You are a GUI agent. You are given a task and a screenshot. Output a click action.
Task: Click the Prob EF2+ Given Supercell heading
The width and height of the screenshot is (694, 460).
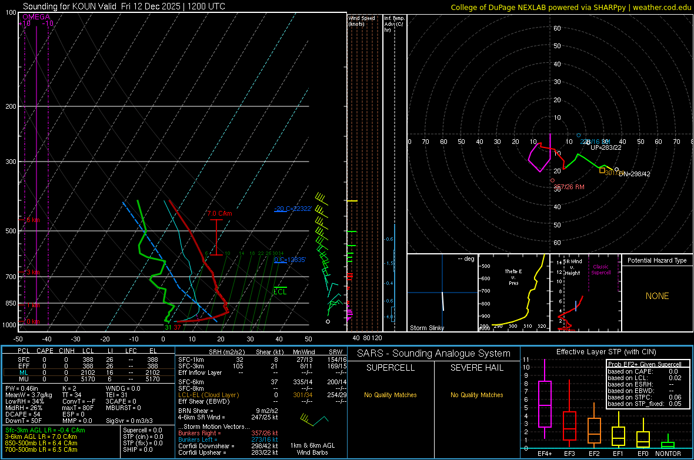644,364
